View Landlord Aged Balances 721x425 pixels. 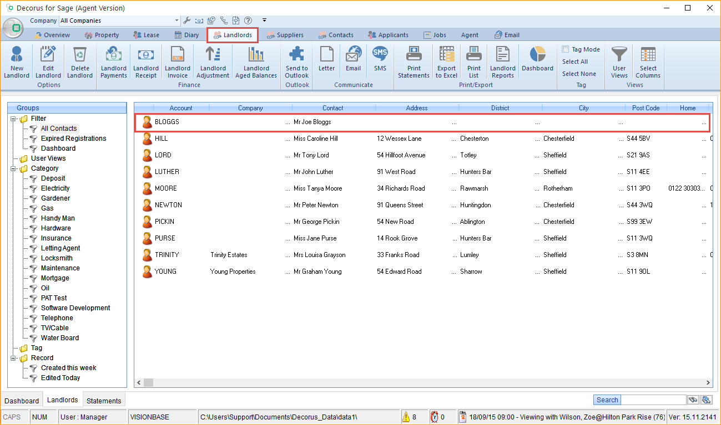256,62
